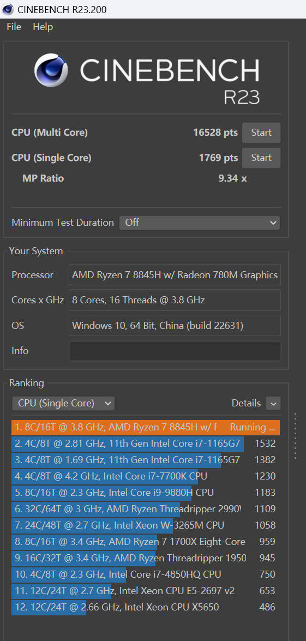Screen dimensions: 306x641
Task: Click the Processor name field
Action: coord(175,275)
